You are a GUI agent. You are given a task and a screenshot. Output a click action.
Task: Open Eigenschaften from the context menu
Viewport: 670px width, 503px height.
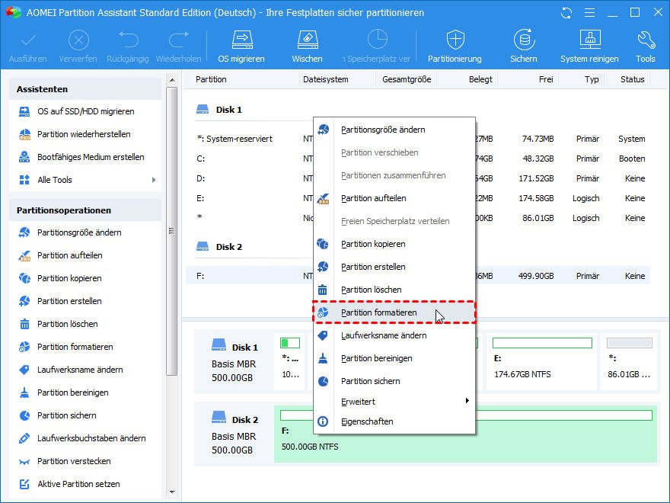coord(368,421)
